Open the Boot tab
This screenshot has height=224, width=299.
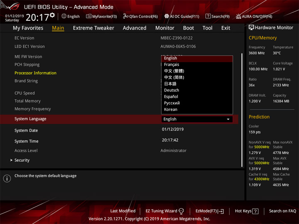[189, 28]
